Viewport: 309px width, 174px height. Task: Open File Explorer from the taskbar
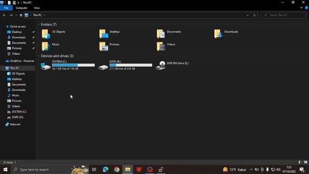pyautogui.click(x=127, y=170)
